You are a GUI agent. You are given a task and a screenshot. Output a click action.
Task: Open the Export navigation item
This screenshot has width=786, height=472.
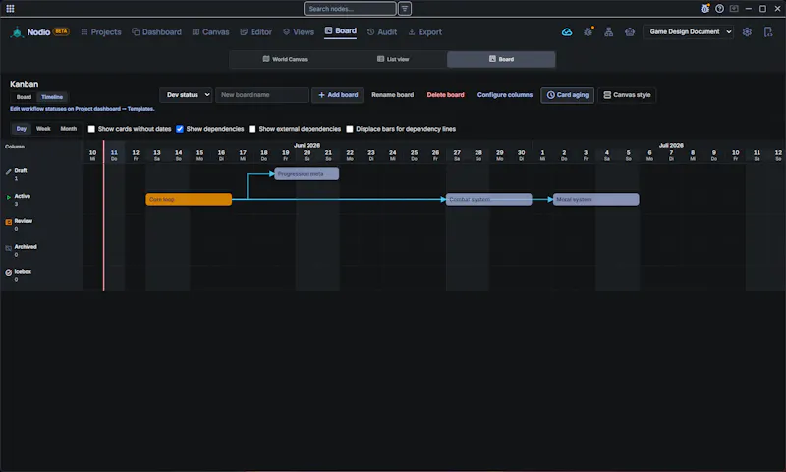click(425, 32)
